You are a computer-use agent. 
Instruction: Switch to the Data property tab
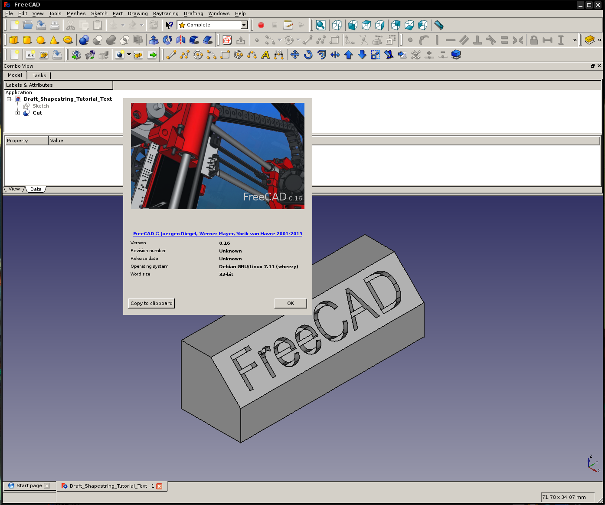36,189
